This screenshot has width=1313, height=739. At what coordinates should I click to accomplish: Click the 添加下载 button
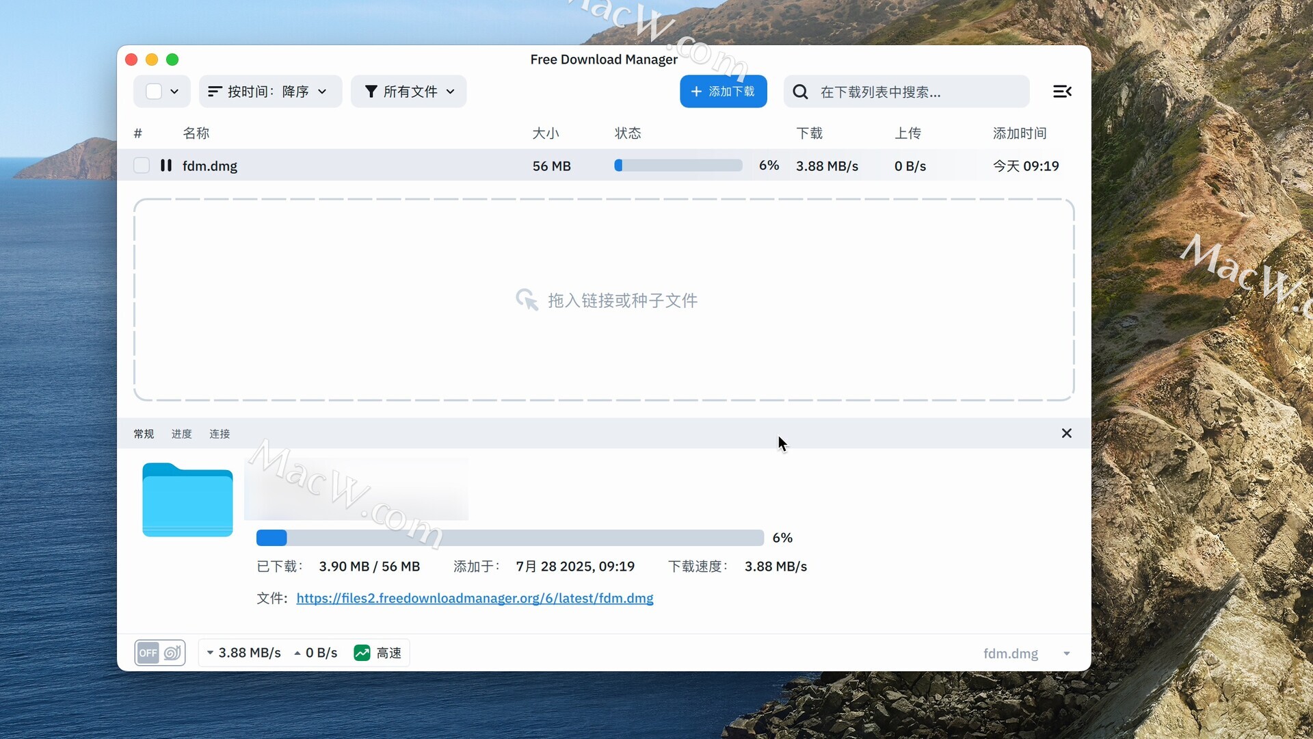coord(723,92)
